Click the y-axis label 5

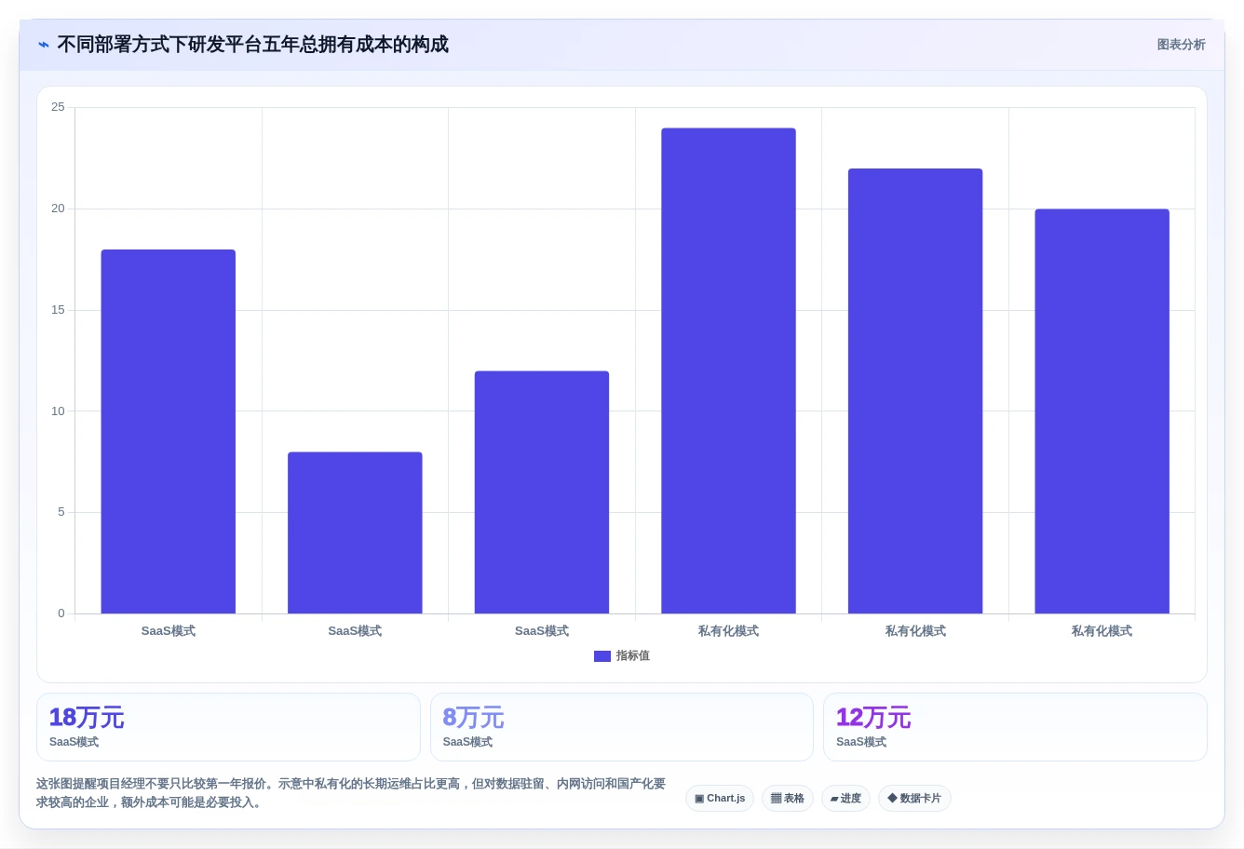(x=61, y=512)
